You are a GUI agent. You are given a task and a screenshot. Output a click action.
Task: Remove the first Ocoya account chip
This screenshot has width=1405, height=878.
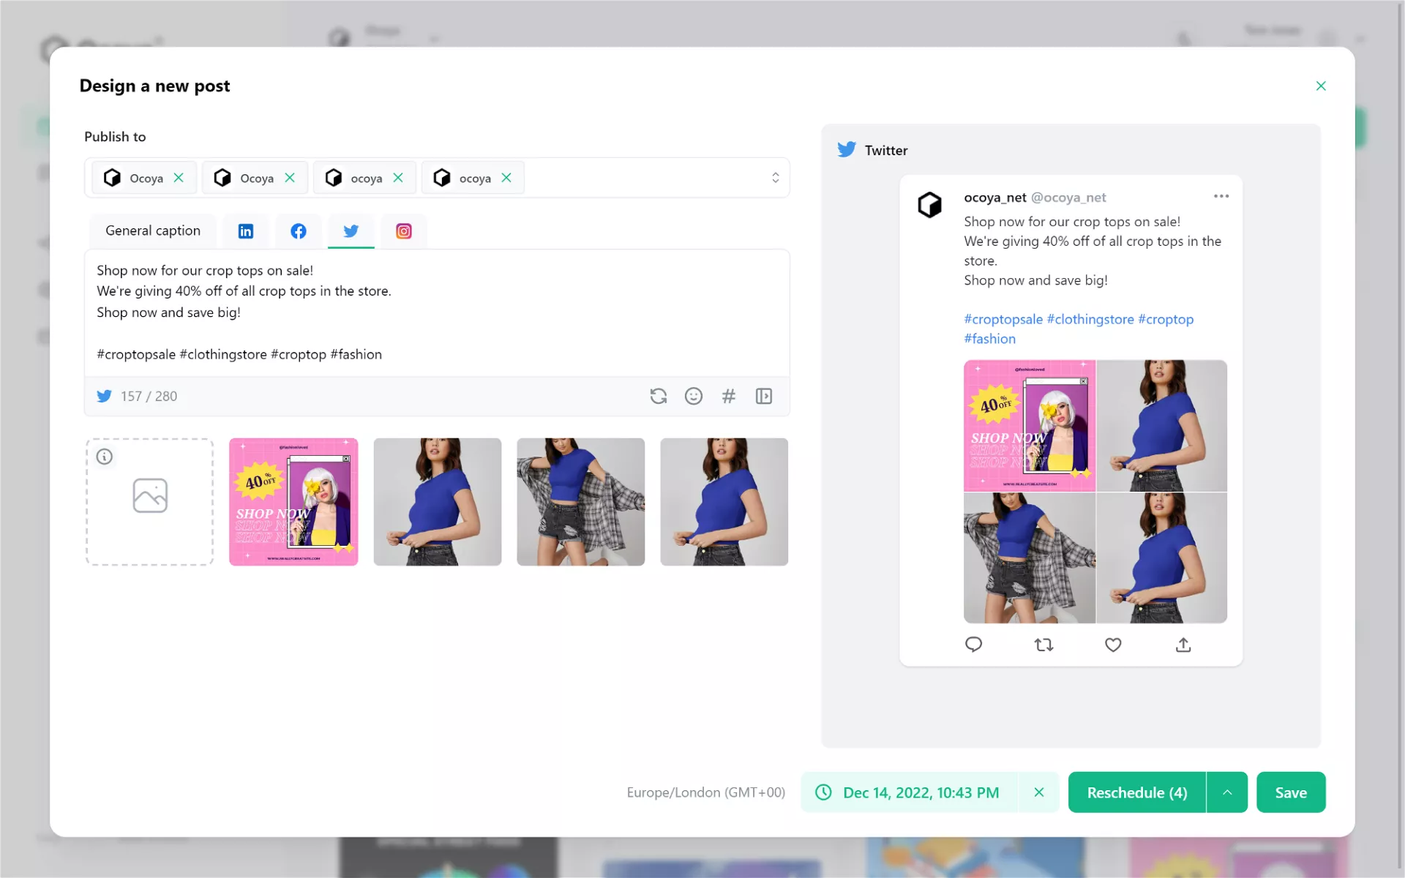[x=179, y=178]
